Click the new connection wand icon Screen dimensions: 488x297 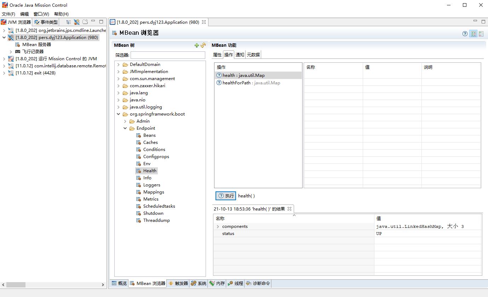point(77,22)
